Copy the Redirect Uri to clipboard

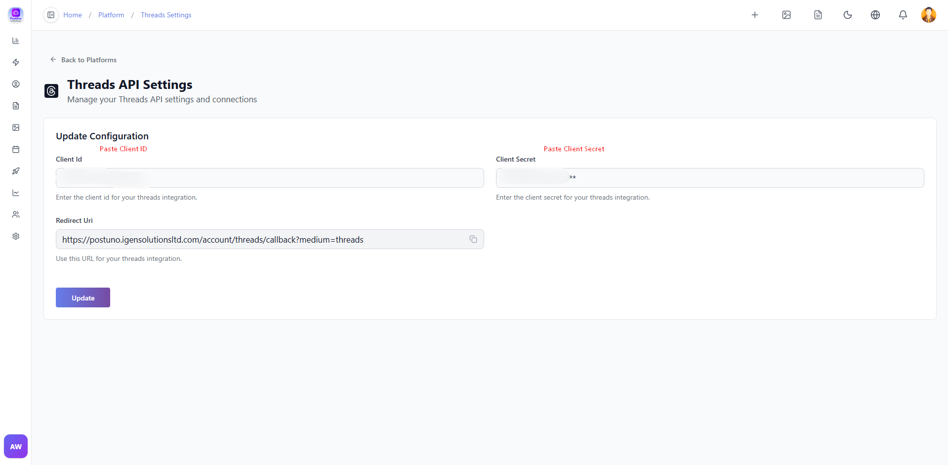(x=473, y=240)
